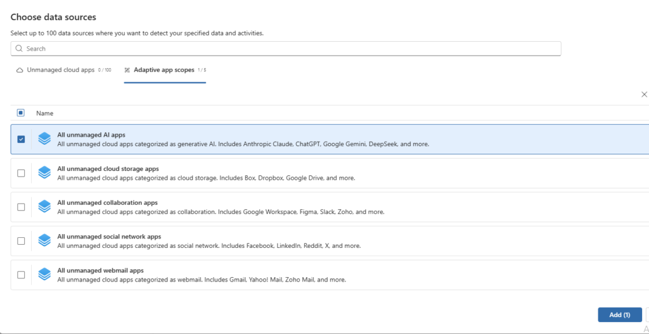
Task: Click the stacked-layers icon for collaboration apps
Action: tap(44, 207)
